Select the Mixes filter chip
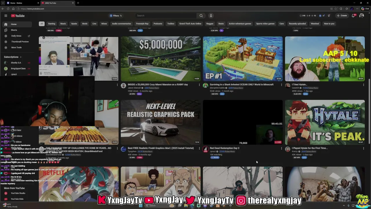Viewport: 371px width, 209px height. pos(104,24)
